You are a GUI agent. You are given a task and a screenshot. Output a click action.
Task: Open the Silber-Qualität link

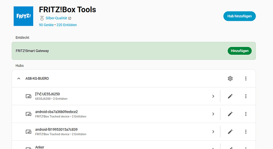(56, 18)
